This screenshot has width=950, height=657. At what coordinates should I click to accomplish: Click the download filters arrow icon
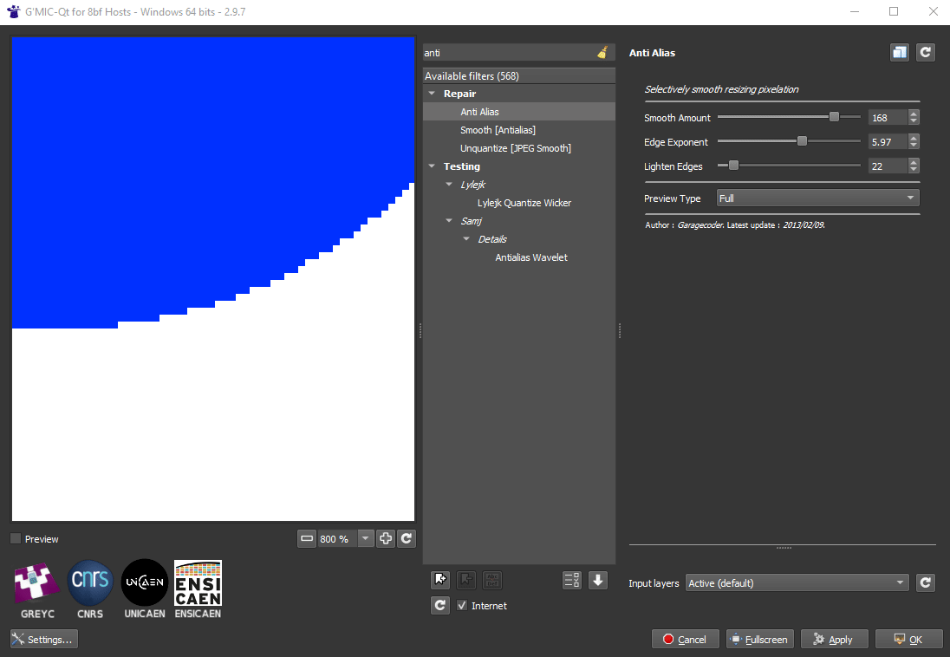[597, 580]
